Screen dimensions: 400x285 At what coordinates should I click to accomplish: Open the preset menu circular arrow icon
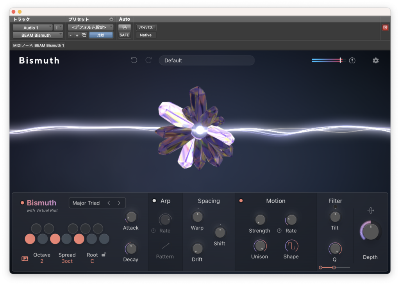111,20
